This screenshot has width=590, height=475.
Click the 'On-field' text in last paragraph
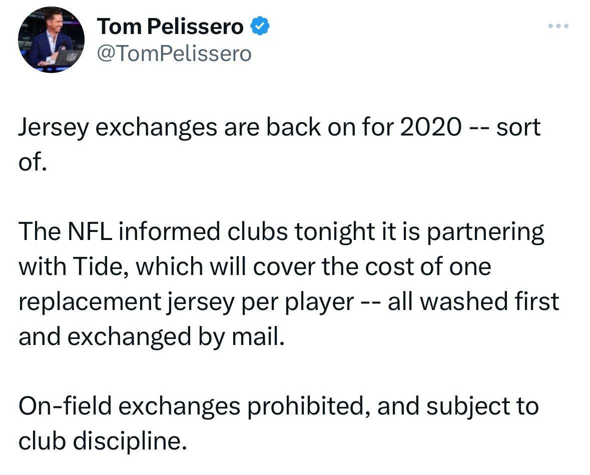pos(65,406)
